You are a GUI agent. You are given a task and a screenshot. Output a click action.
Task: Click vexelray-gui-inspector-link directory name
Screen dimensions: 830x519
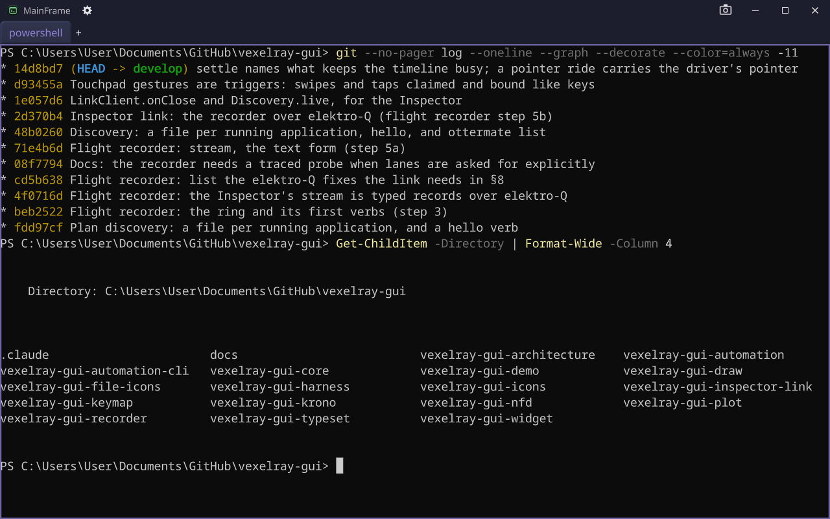[x=718, y=387]
